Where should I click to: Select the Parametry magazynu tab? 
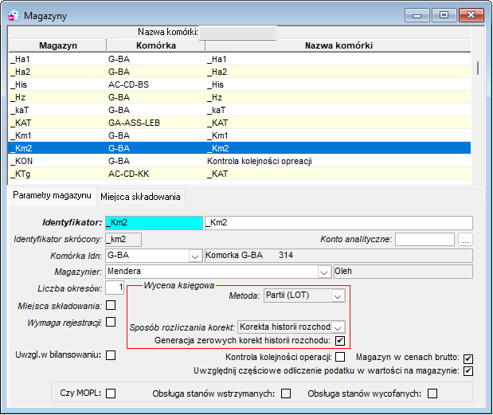click(x=53, y=196)
